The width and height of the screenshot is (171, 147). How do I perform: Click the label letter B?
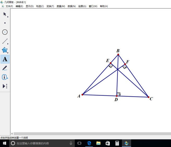(118, 51)
